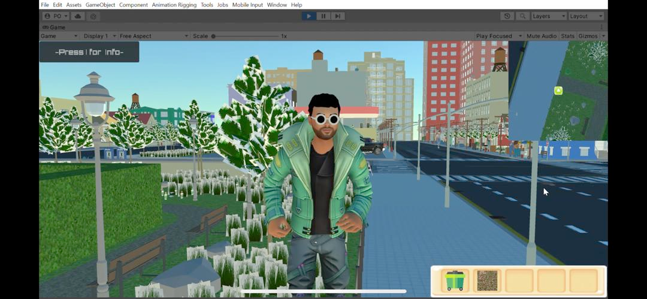Select the brown textured inventory item
The image size is (647, 299).
(487, 280)
